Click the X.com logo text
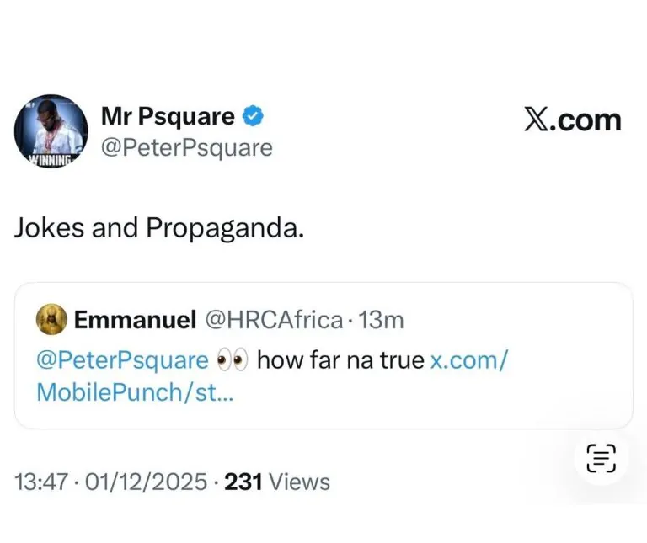The height and width of the screenshot is (543, 647). 572,120
